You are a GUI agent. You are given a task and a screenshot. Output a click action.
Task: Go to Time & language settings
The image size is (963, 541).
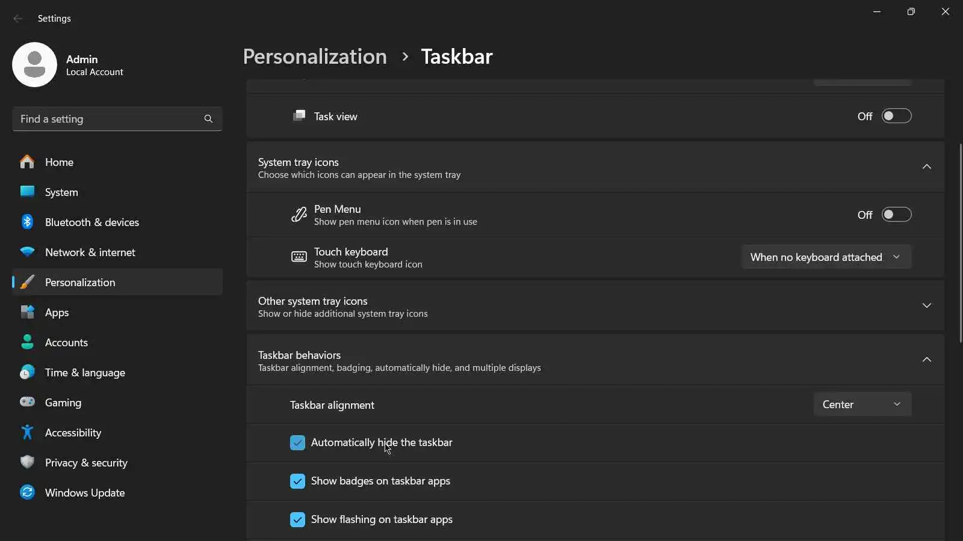pyautogui.click(x=85, y=373)
